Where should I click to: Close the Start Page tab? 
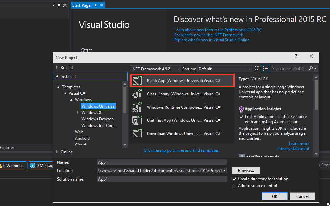point(102,5)
